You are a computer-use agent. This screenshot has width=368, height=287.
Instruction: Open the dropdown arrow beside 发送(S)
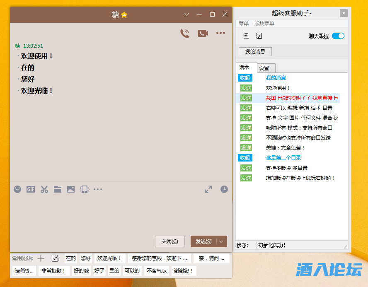[222, 241]
